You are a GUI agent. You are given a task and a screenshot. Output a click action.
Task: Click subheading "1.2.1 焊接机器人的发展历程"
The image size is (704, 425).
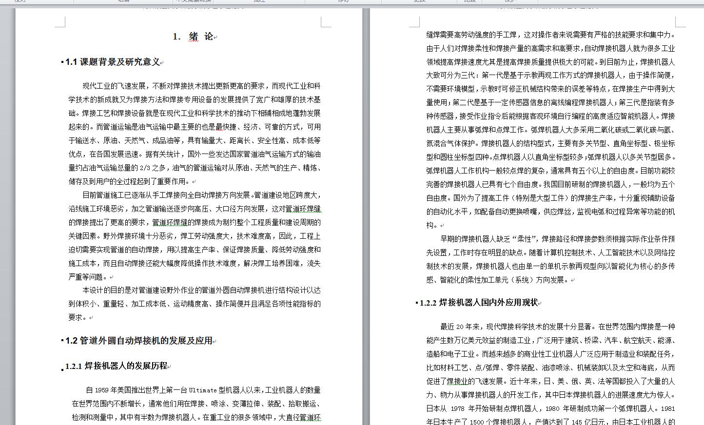[x=117, y=366]
